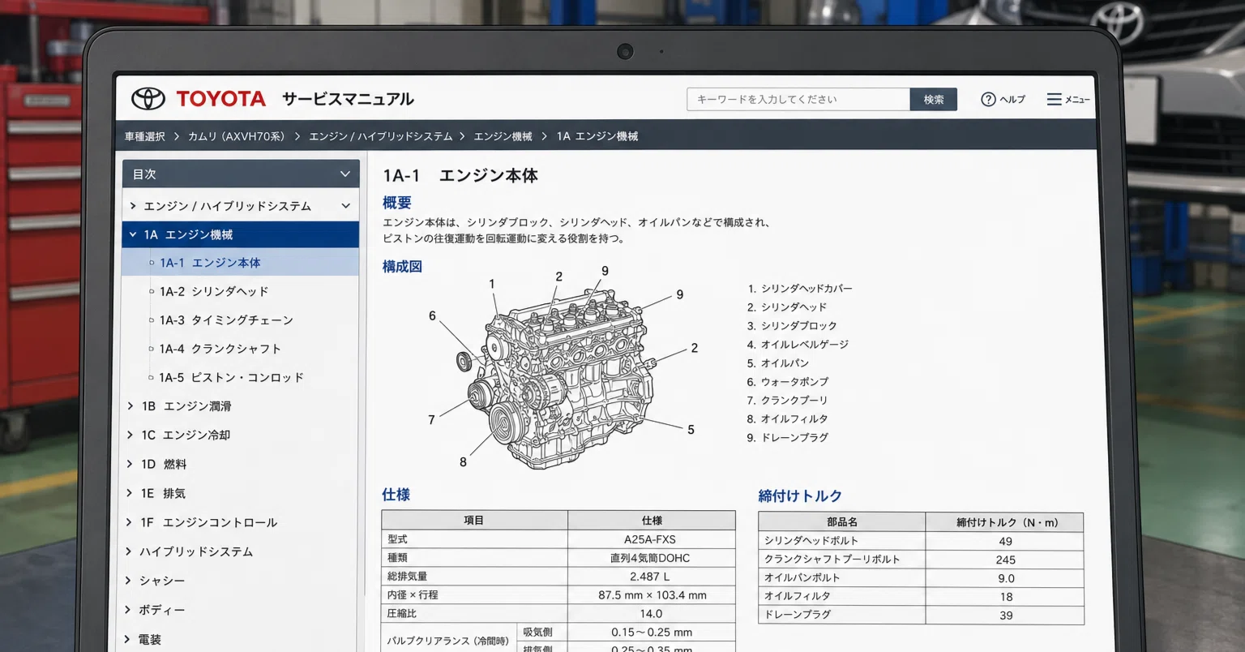Click 2.487 L displacement value
Viewport: 1245px width, 652px height.
coord(650,577)
